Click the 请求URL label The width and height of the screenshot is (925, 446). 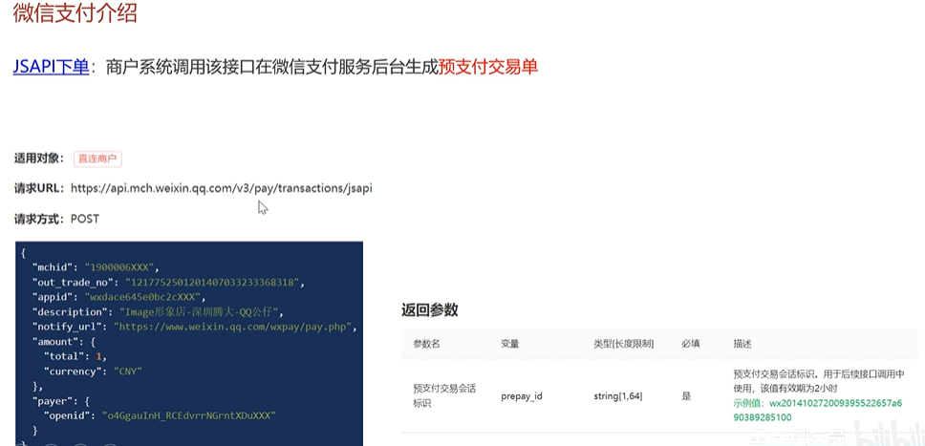pyautogui.click(x=39, y=189)
